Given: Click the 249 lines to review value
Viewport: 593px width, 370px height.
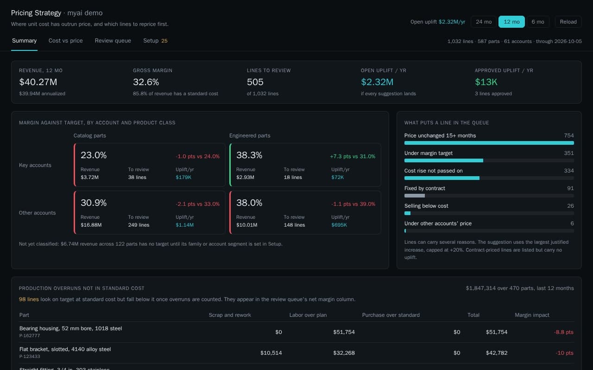Looking at the screenshot, I should (x=139, y=225).
